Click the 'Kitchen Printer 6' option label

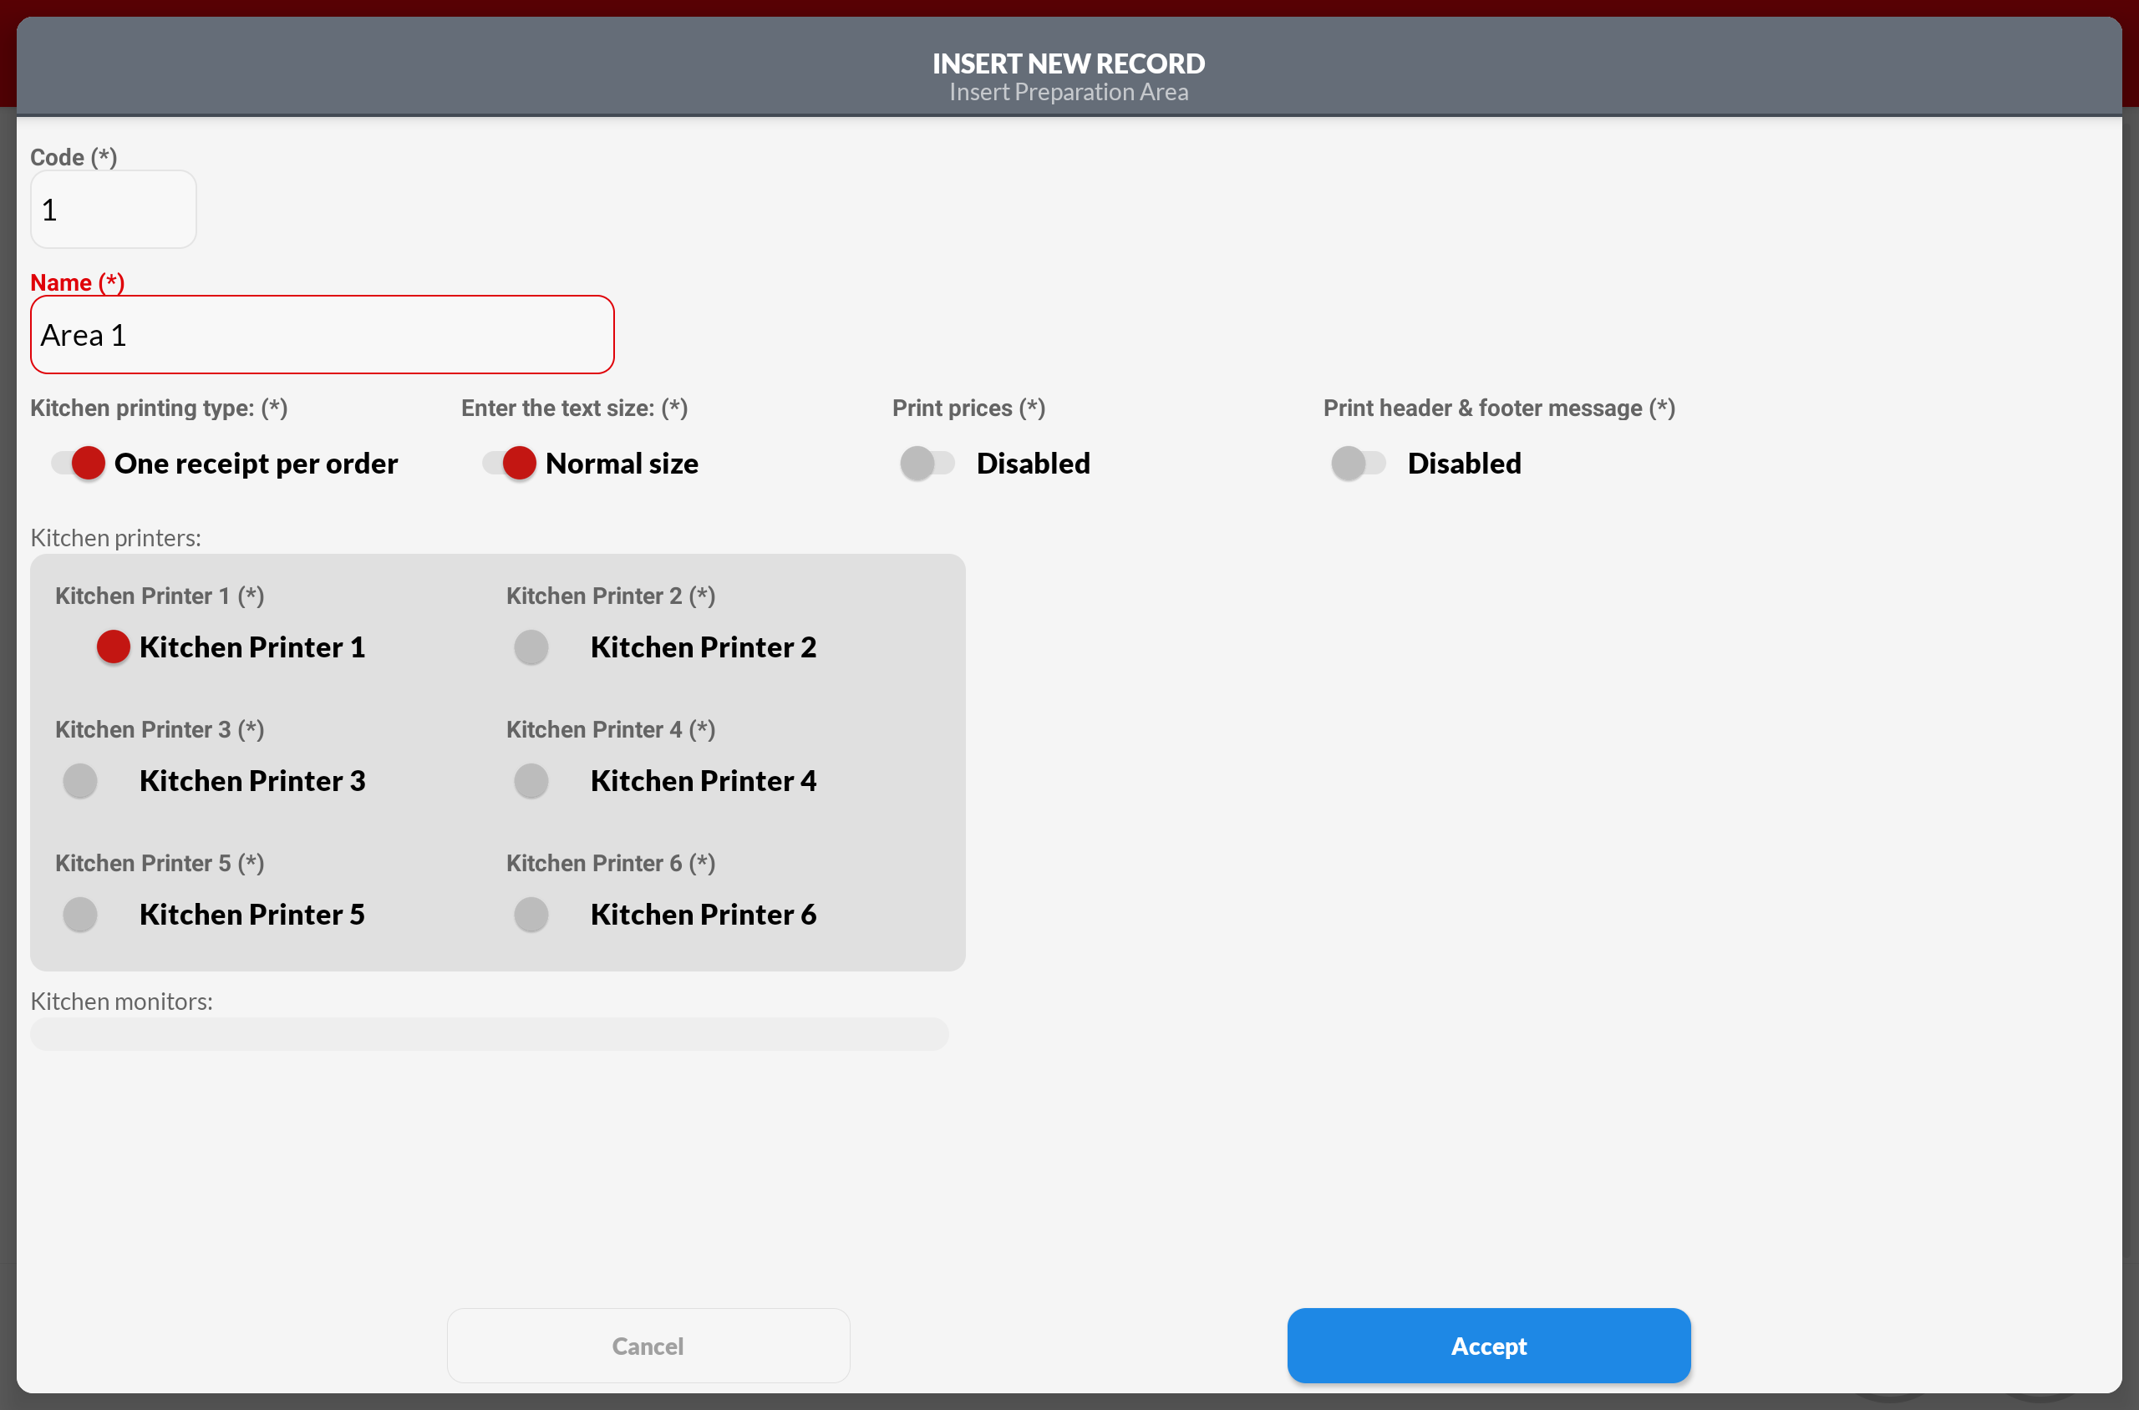tap(704, 914)
